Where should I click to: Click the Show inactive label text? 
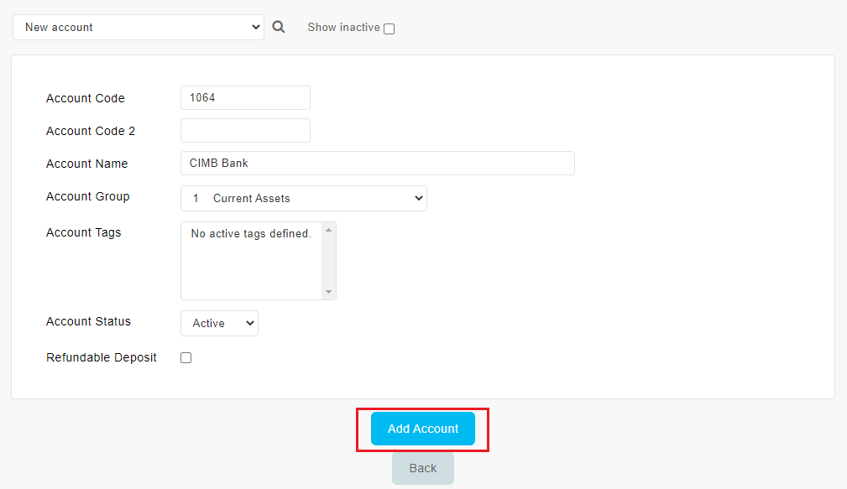click(343, 27)
